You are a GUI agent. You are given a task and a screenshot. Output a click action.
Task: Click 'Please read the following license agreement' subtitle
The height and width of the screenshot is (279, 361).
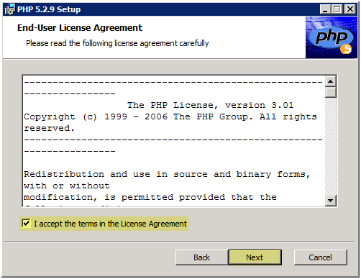click(x=117, y=43)
